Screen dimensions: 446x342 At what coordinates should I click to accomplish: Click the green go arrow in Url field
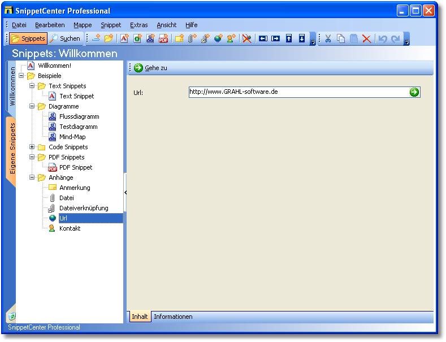pyautogui.click(x=414, y=92)
